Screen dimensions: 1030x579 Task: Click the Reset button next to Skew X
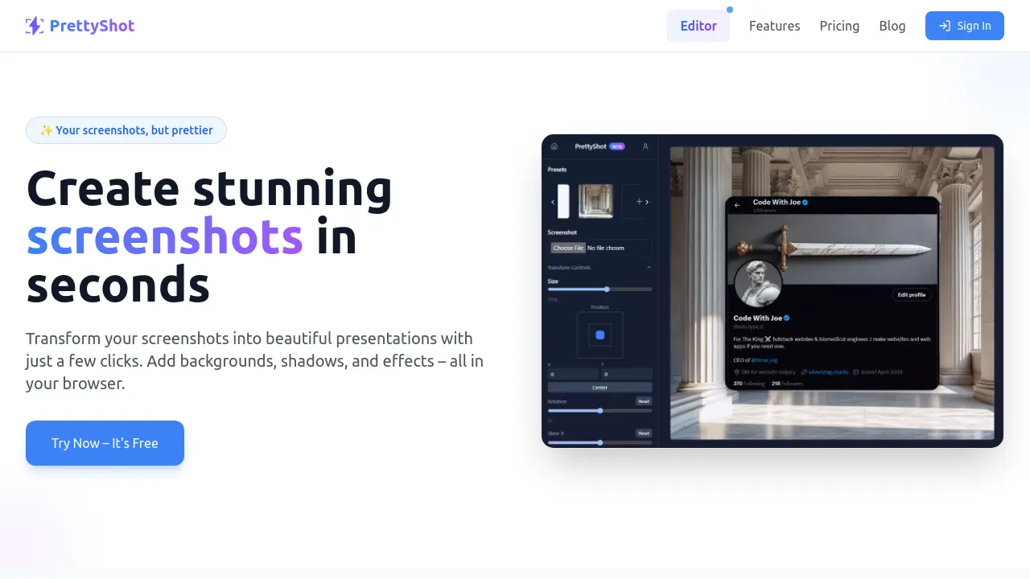pos(644,433)
